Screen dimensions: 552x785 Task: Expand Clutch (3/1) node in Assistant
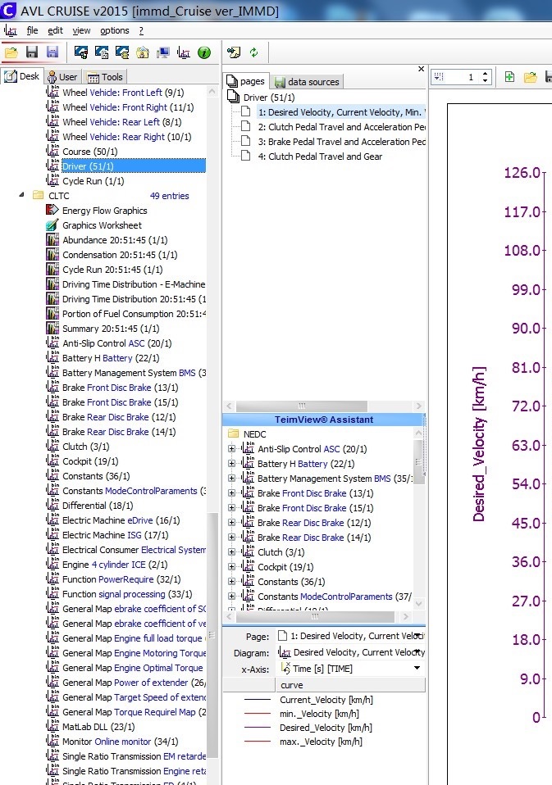point(231,552)
